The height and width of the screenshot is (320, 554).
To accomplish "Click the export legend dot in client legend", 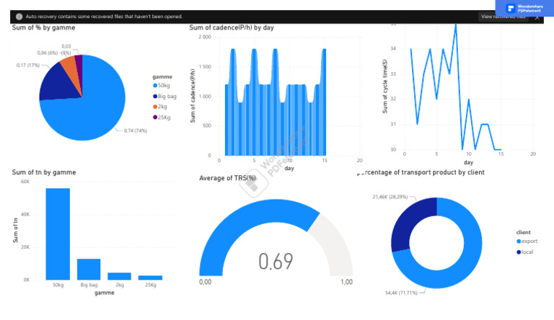I will pos(519,241).
